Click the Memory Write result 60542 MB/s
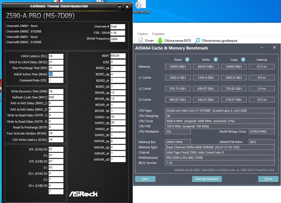Viewport: 281px width, 203px height. point(206,67)
